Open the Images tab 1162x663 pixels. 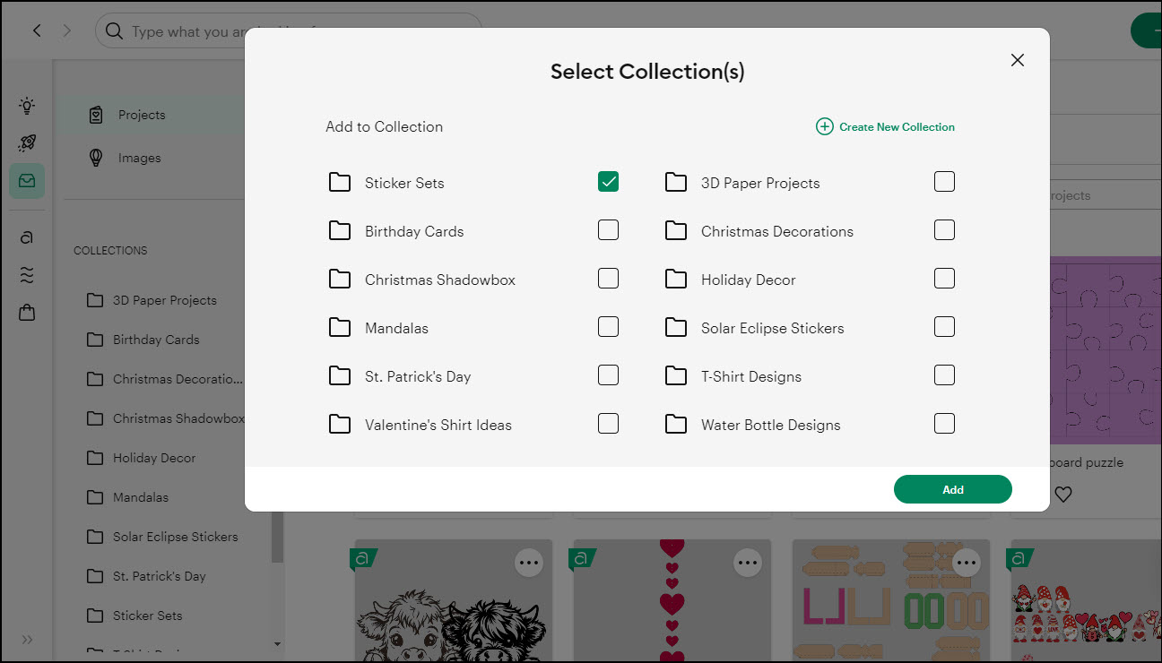pos(139,158)
